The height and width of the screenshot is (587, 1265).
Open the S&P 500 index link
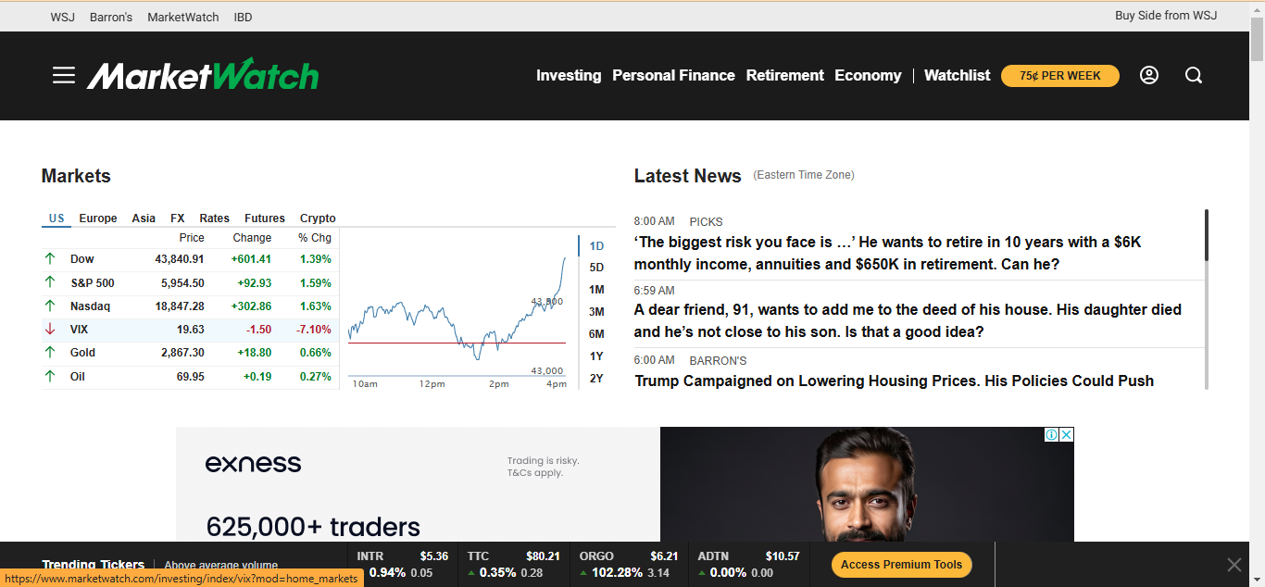coord(93,283)
